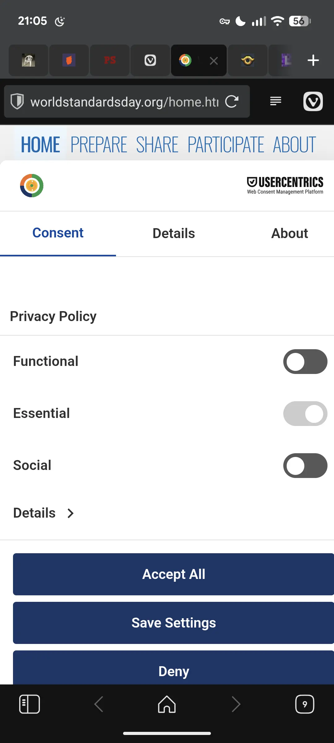Screen dimensions: 334x743
Task: Tap the reload page icon
Action: pyautogui.click(x=232, y=102)
